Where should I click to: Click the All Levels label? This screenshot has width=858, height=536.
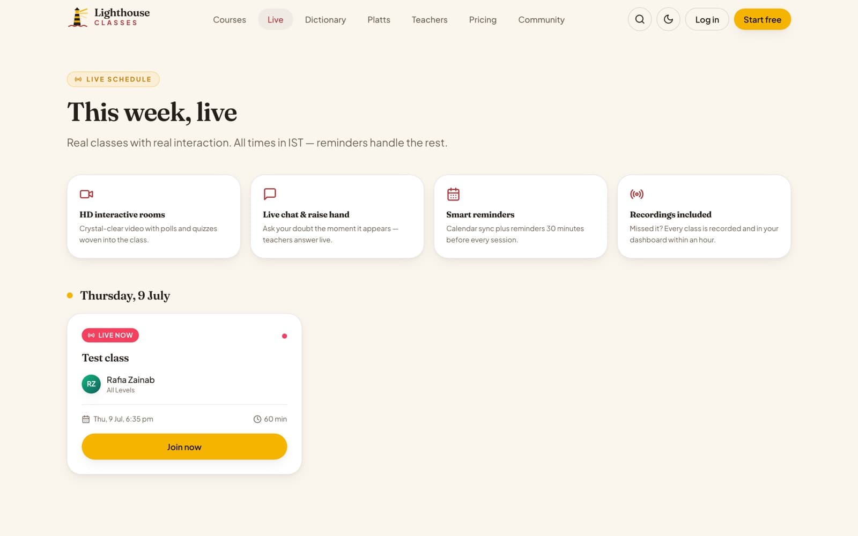tap(121, 390)
